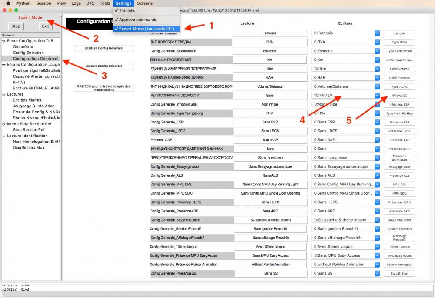Select DiagRéseau Mux tree item
The height and width of the screenshot is (298, 435).
click(29, 147)
